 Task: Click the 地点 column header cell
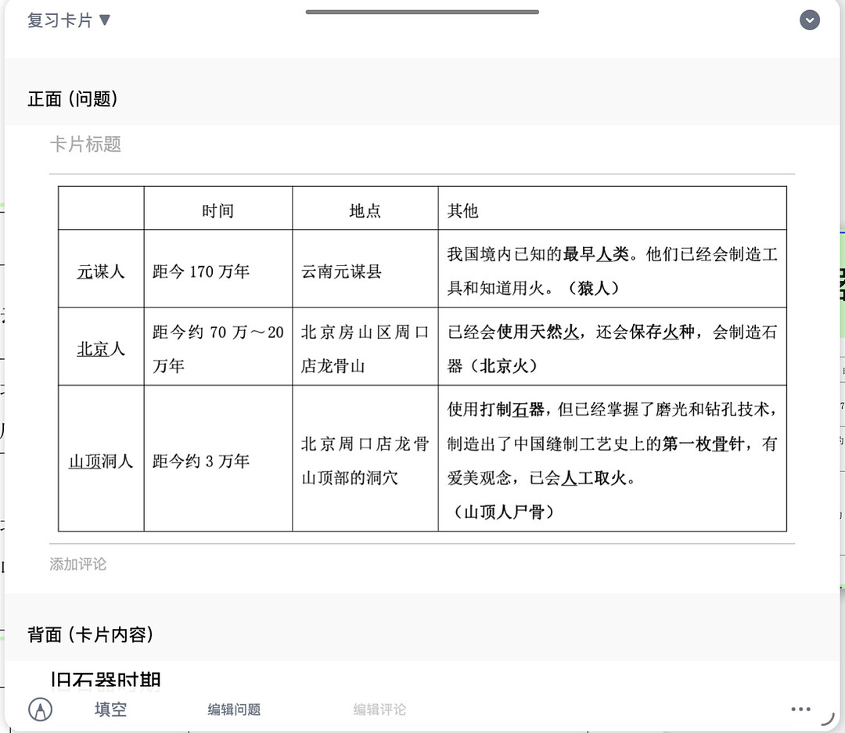(365, 209)
